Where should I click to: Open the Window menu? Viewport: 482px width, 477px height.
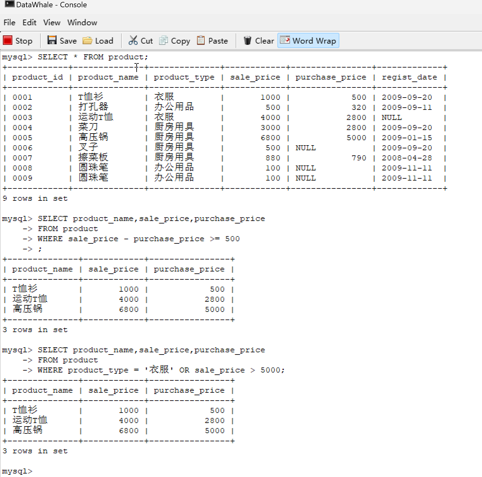(82, 23)
